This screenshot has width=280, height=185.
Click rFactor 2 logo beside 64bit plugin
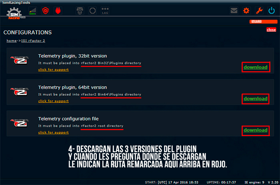click(18, 92)
